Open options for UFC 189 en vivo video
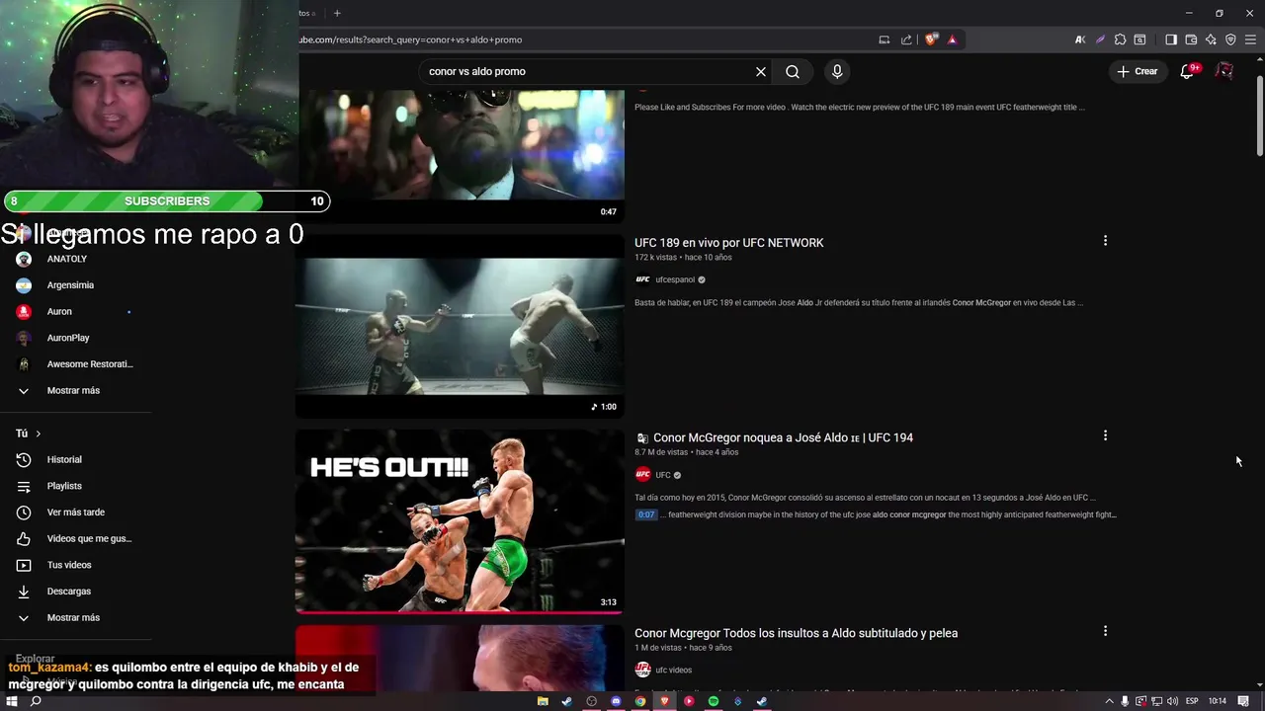1265x711 pixels. coord(1105,240)
